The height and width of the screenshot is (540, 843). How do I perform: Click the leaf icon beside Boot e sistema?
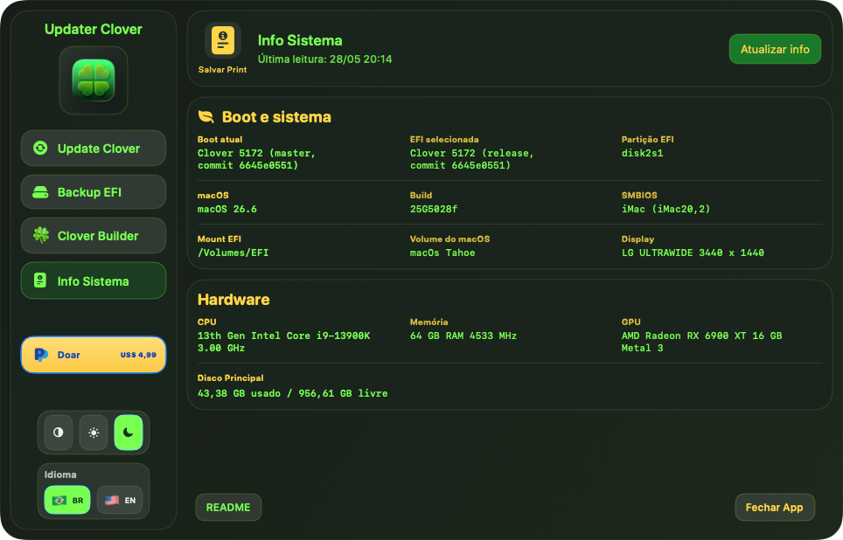[x=206, y=116]
